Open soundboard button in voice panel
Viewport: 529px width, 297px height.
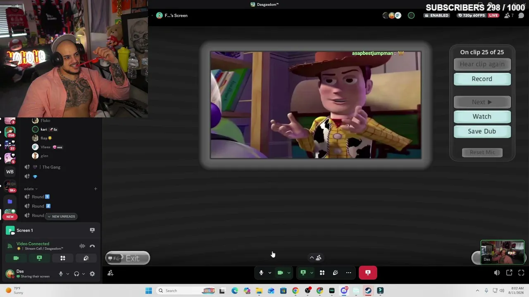86,258
